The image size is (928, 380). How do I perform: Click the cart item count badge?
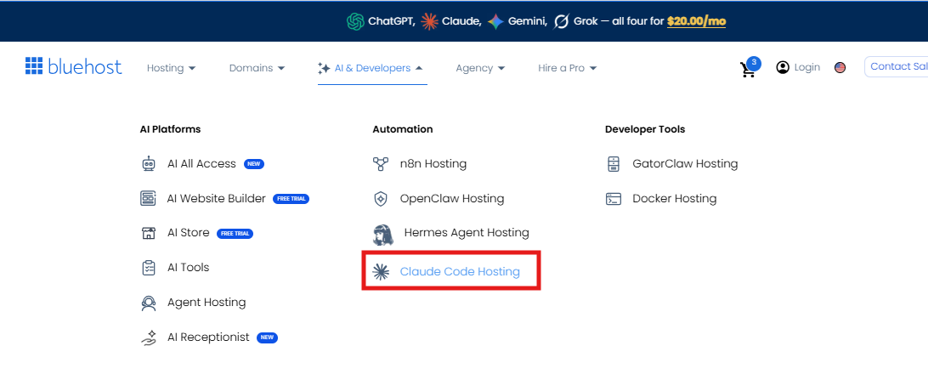click(754, 62)
